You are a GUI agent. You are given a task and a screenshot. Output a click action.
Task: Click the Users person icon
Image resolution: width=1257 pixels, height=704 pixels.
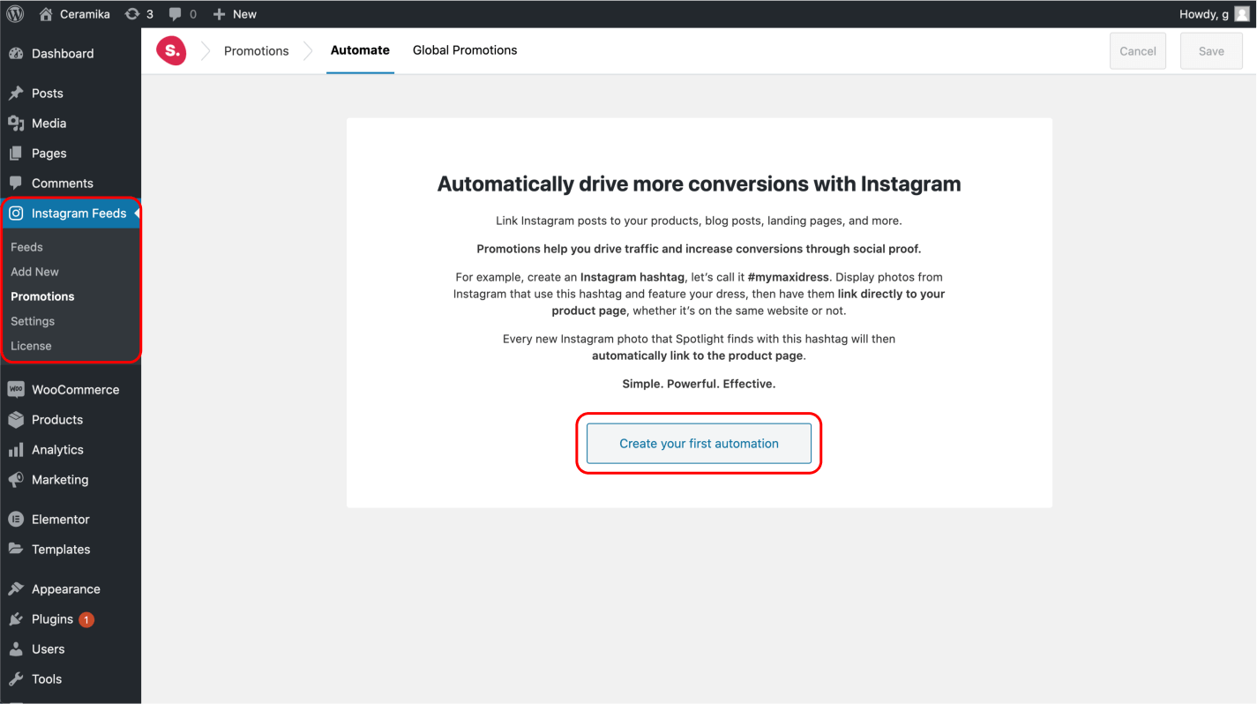click(x=16, y=649)
